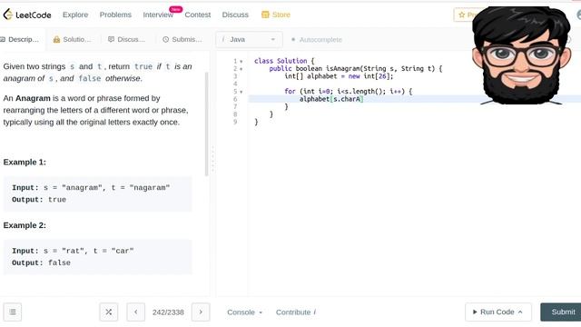
Task: Expand the Run Code caret arrow
Action: tap(520, 312)
